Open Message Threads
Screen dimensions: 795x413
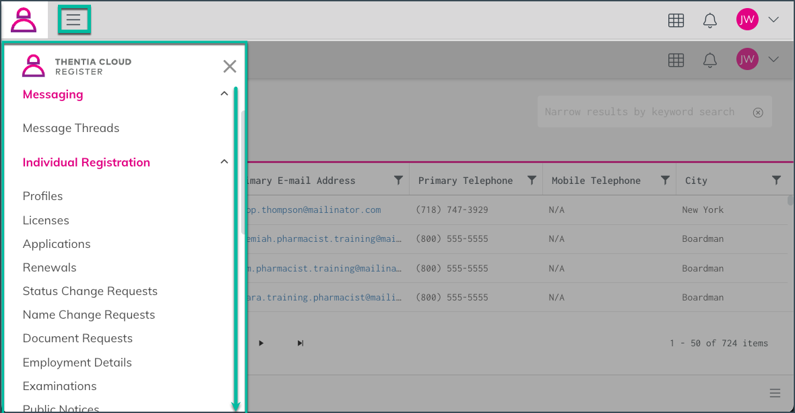pos(71,128)
